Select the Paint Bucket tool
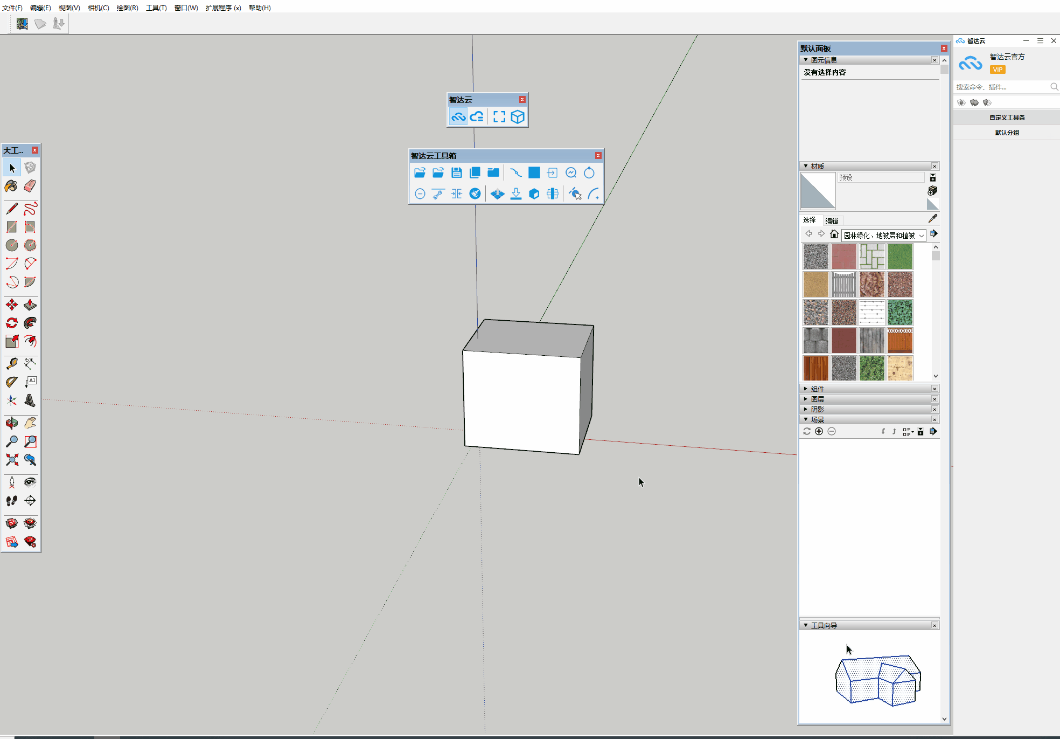Viewport: 1060px width, 739px height. coord(11,187)
